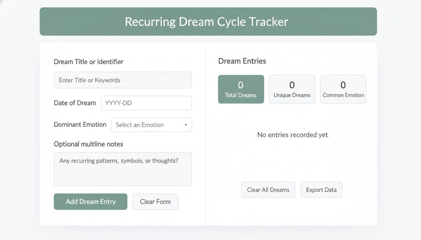Screen dimensions: 421x240
Task: Click the Unique Dreams counter card
Action: click(292, 89)
